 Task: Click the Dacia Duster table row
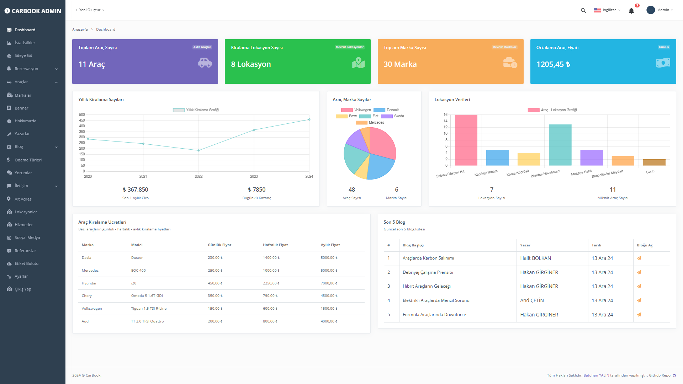221,258
